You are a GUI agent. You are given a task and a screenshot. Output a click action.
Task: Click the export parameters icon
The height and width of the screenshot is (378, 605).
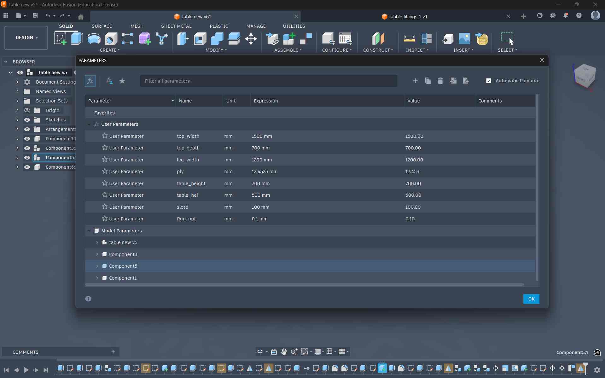click(466, 81)
